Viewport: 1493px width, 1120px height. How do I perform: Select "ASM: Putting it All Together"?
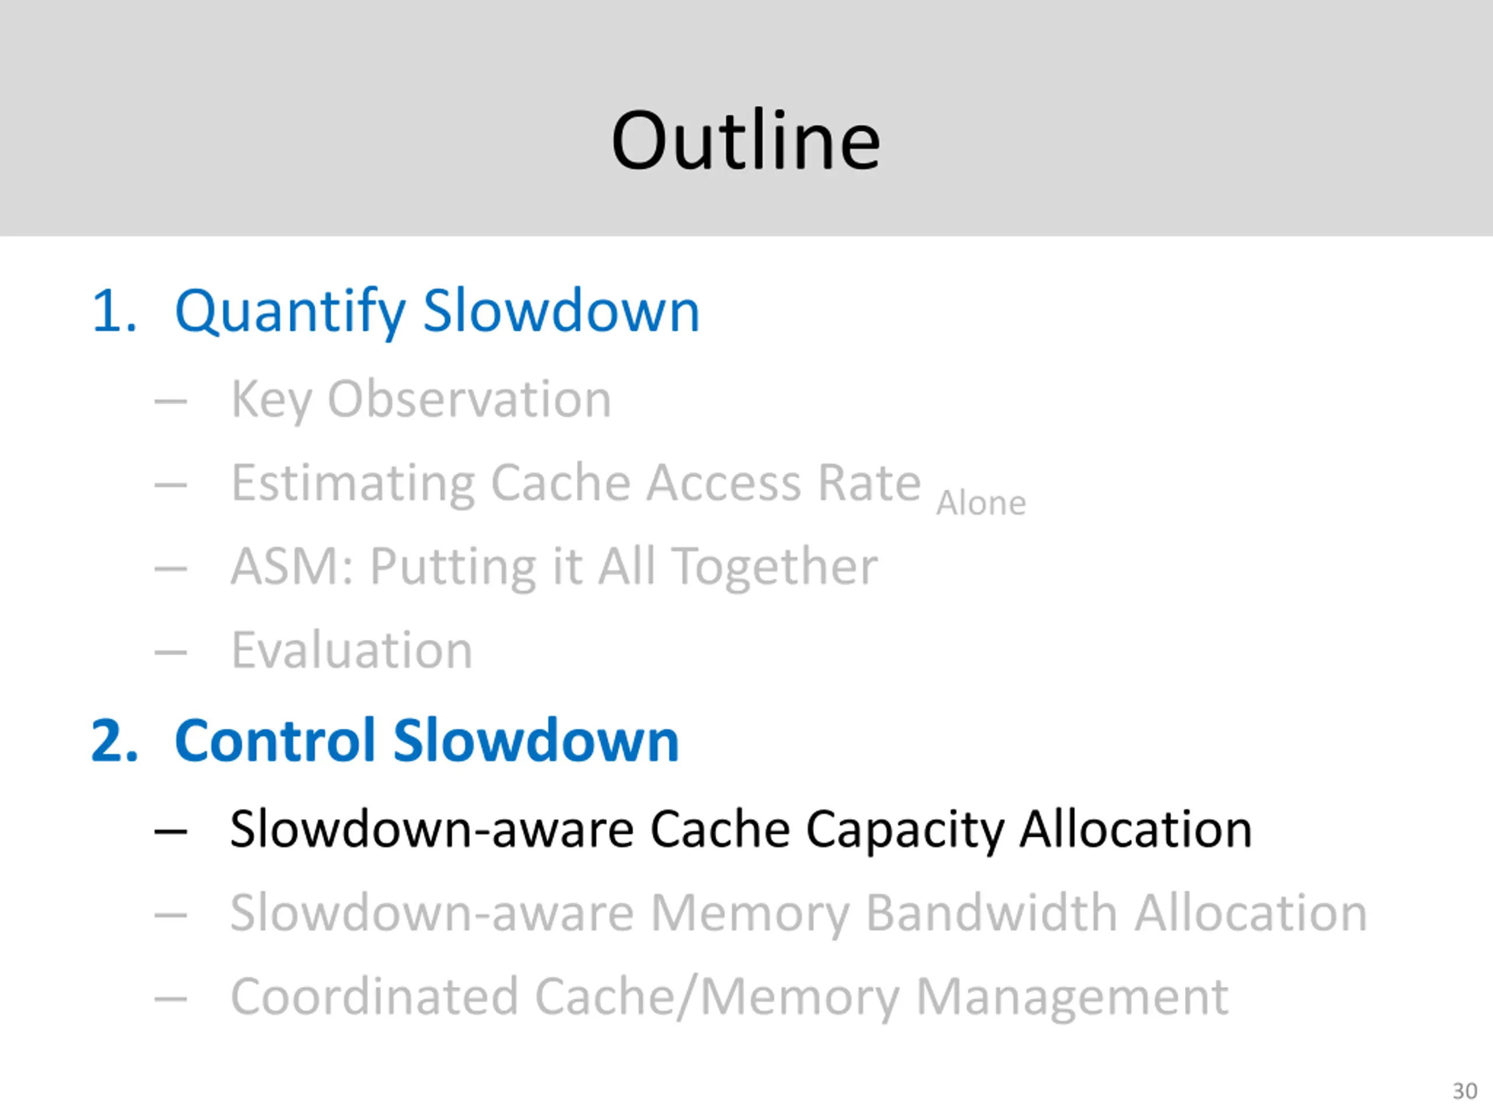click(x=554, y=566)
